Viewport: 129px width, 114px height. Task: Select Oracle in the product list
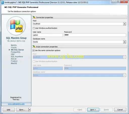point(14,47)
